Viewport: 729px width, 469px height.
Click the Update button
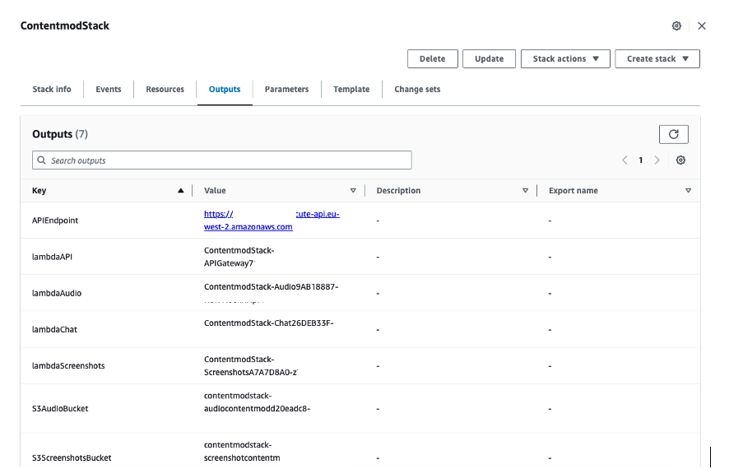(x=489, y=59)
